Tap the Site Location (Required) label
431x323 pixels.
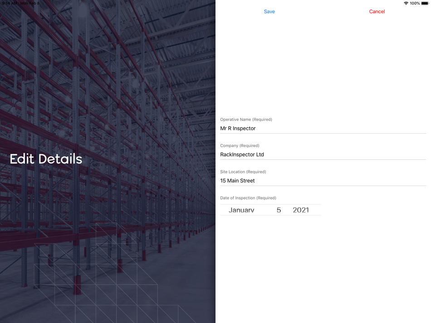[243, 171]
